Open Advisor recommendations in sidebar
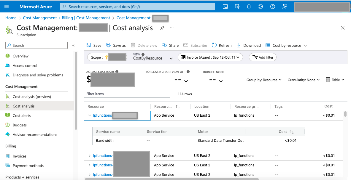351x180 pixels. point(31,135)
